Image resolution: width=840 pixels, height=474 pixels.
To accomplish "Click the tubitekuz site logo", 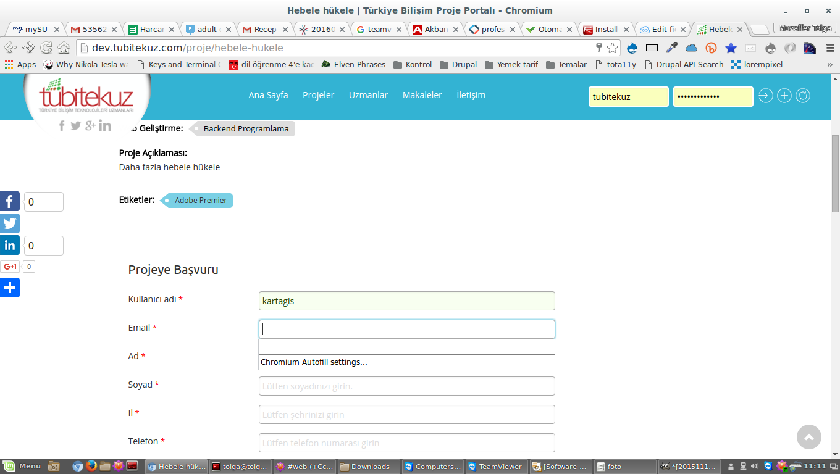I will pyautogui.click(x=86, y=98).
